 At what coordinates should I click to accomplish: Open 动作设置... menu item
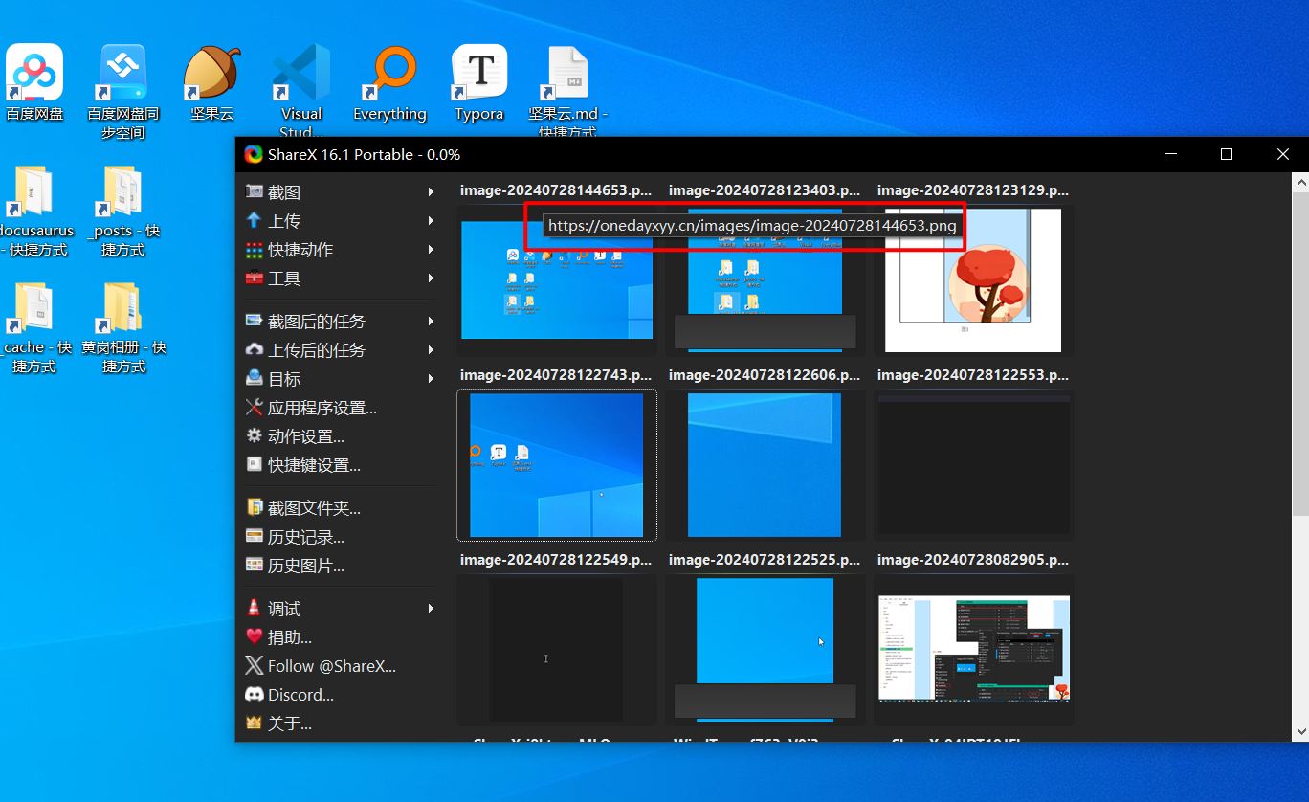point(305,436)
